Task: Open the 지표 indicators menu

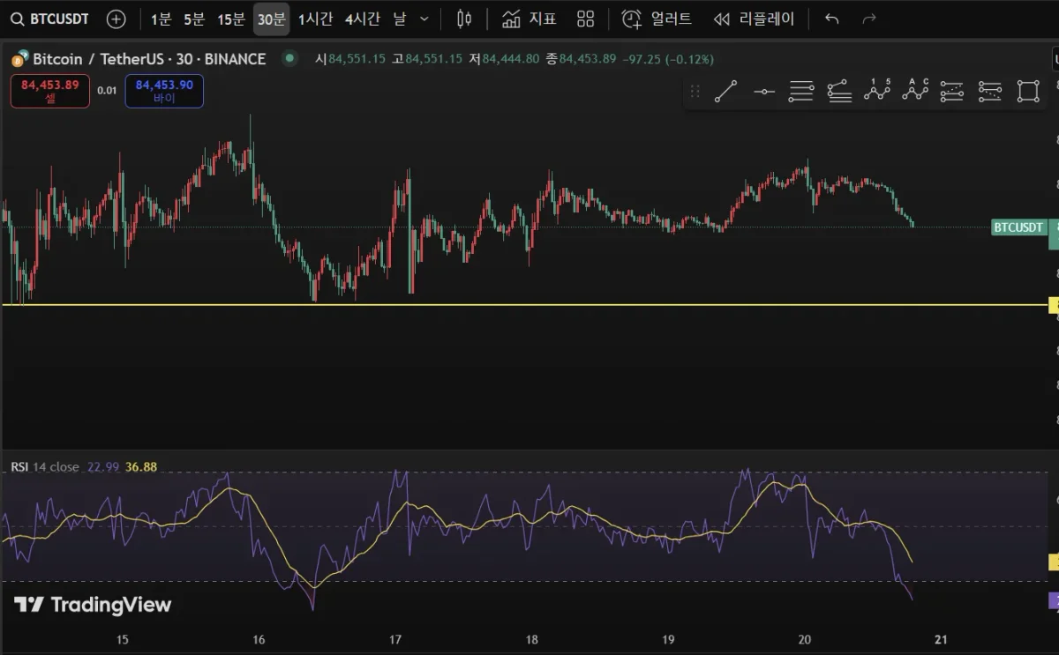Action: click(x=529, y=19)
